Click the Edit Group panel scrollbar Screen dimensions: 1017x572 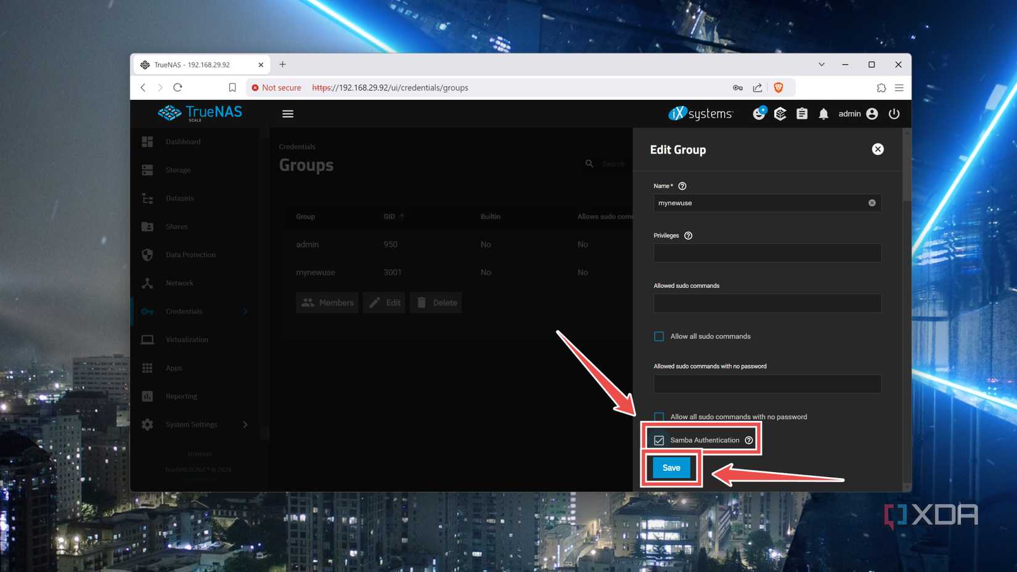pos(907,165)
